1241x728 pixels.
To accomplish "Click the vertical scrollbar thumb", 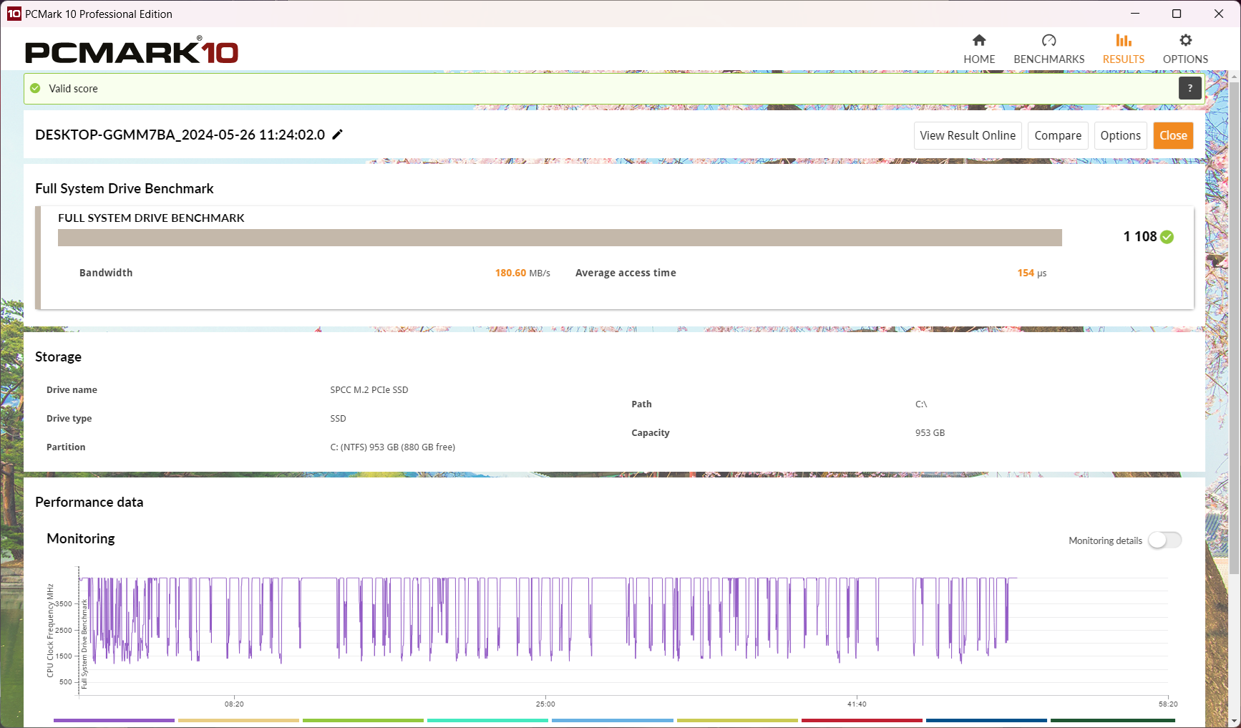I will (x=1234, y=328).
